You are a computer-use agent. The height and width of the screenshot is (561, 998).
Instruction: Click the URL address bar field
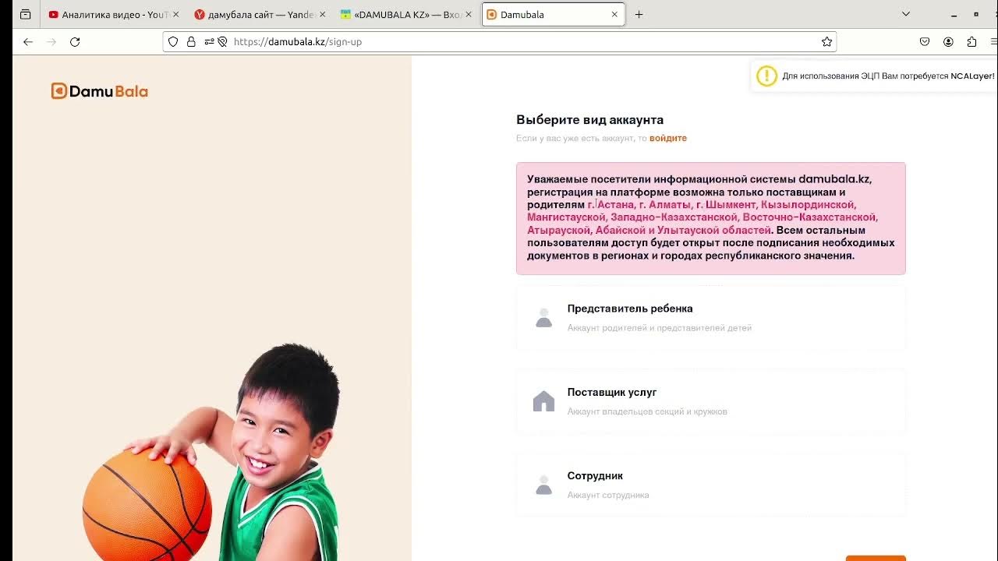522,42
